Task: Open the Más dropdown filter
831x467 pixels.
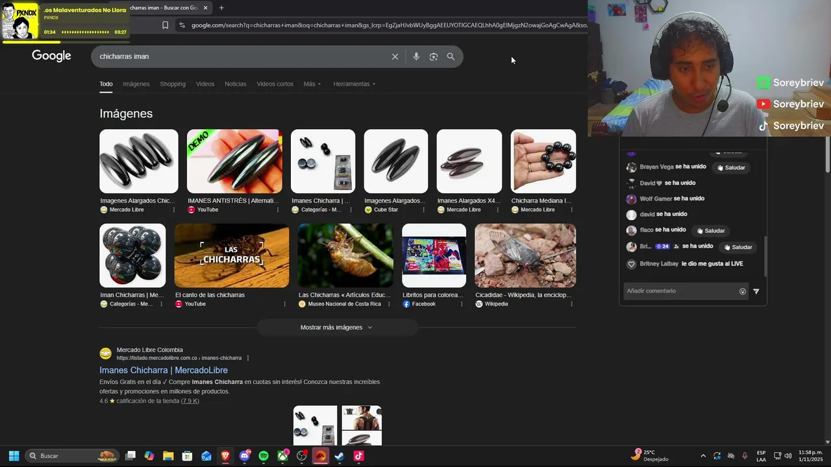Action: click(x=312, y=84)
